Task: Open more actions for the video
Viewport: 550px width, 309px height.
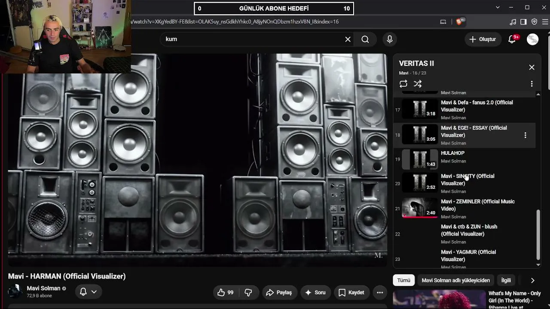Action: [380, 292]
